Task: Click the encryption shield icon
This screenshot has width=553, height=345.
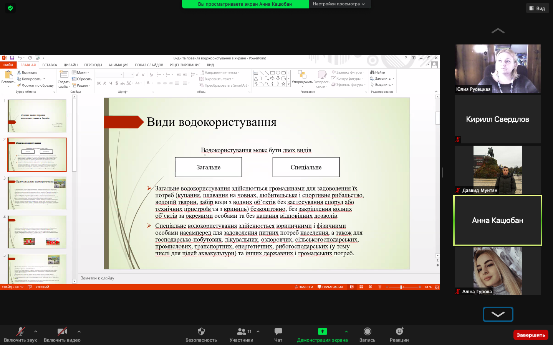Action: point(10,8)
